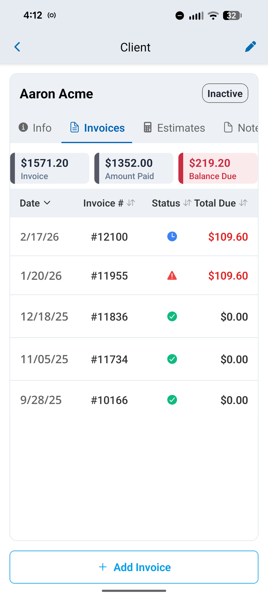Switch to the Estimates tab
Screen dimensions: 268x598
coord(174,128)
